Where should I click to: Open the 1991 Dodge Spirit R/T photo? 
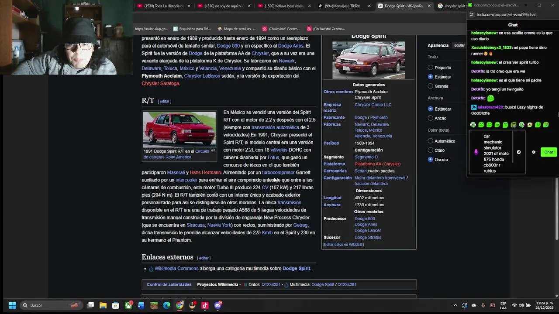point(179,129)
